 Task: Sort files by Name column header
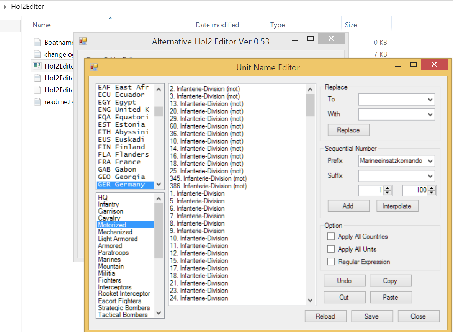(x=41, y=25)
